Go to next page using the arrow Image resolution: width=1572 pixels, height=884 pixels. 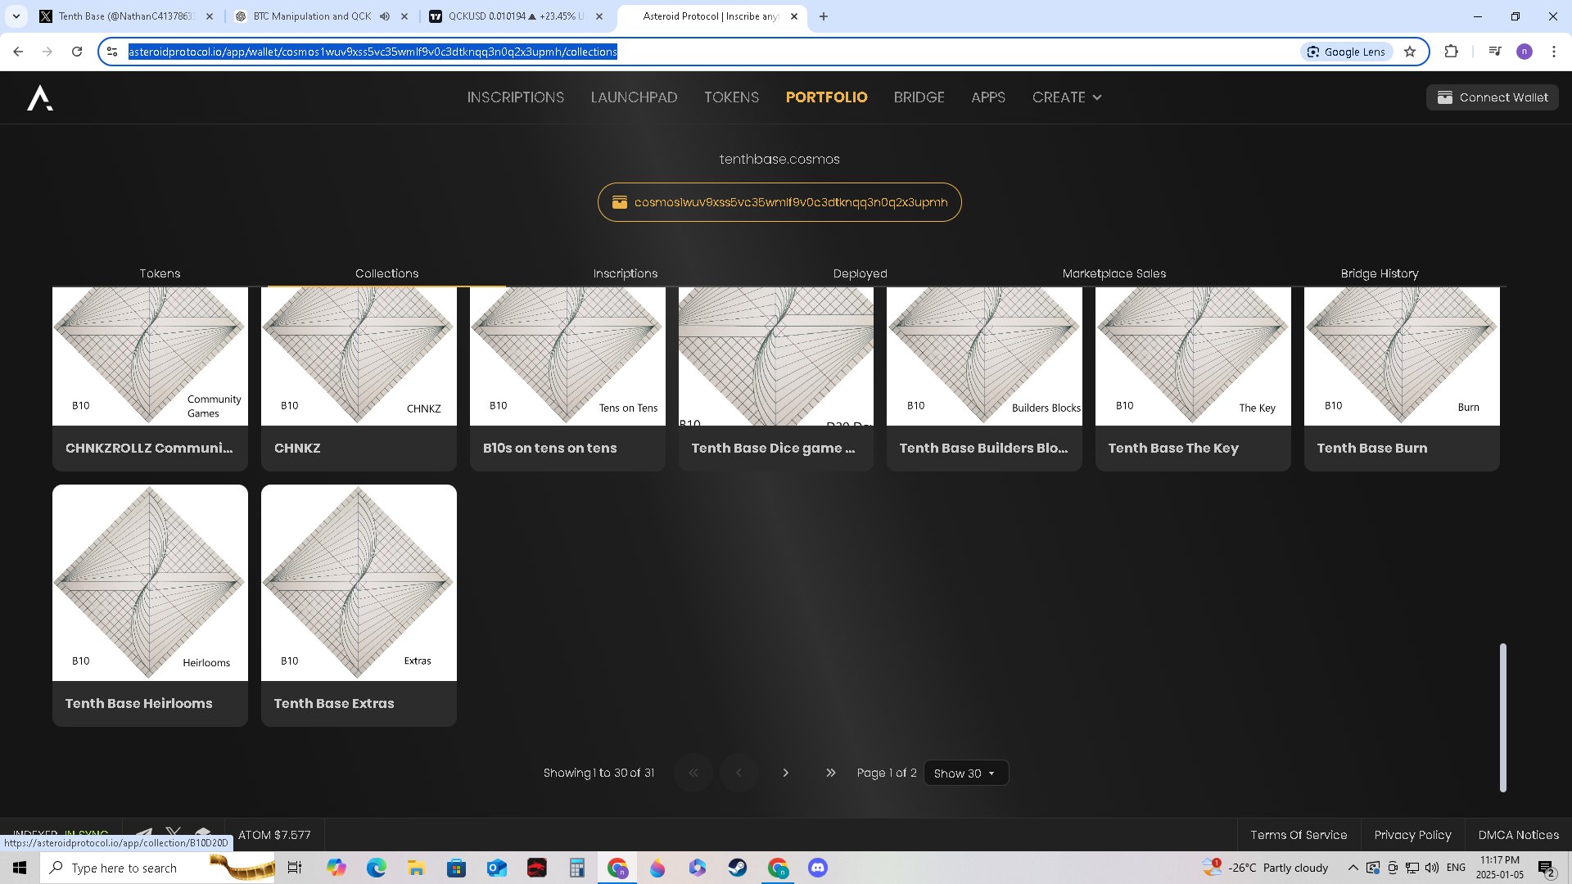785,773
